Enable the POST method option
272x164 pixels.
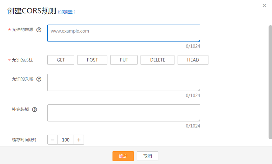[92, 60]
